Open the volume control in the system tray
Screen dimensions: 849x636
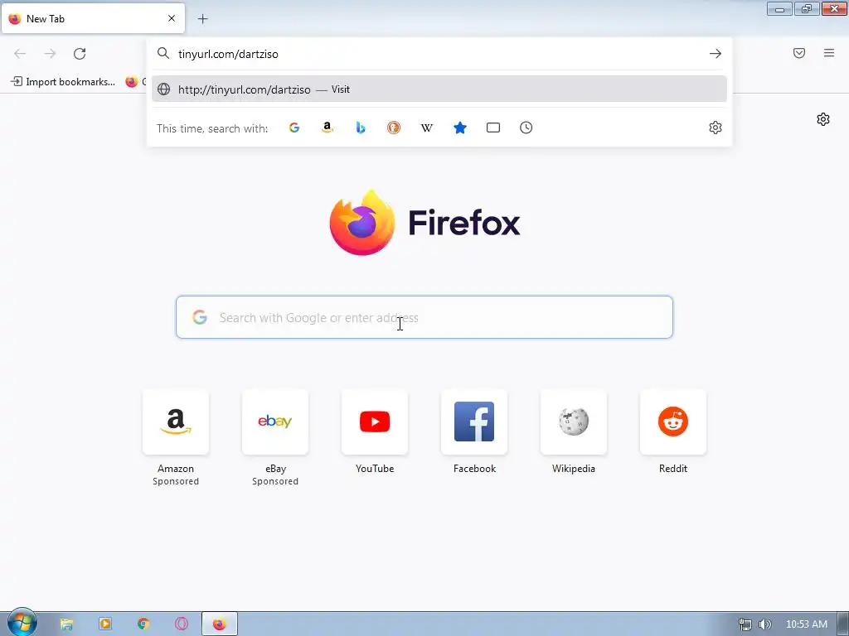coord(764,624)
